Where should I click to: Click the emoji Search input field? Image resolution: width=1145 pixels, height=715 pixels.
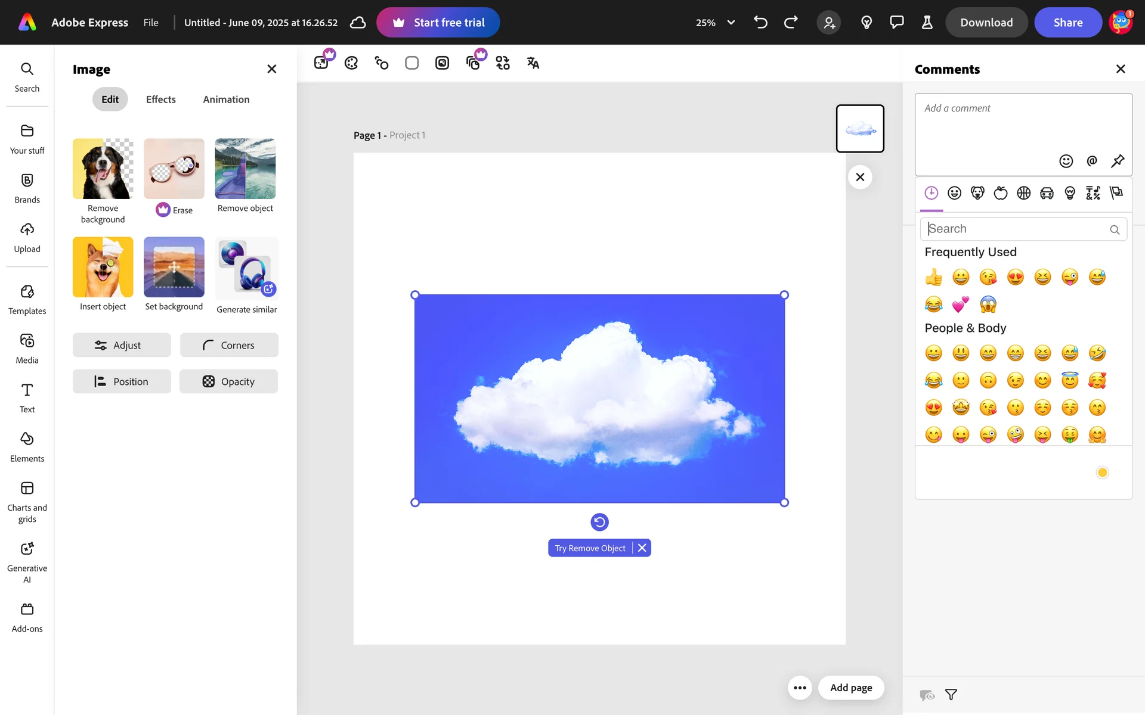click(x=1017, y=229)
